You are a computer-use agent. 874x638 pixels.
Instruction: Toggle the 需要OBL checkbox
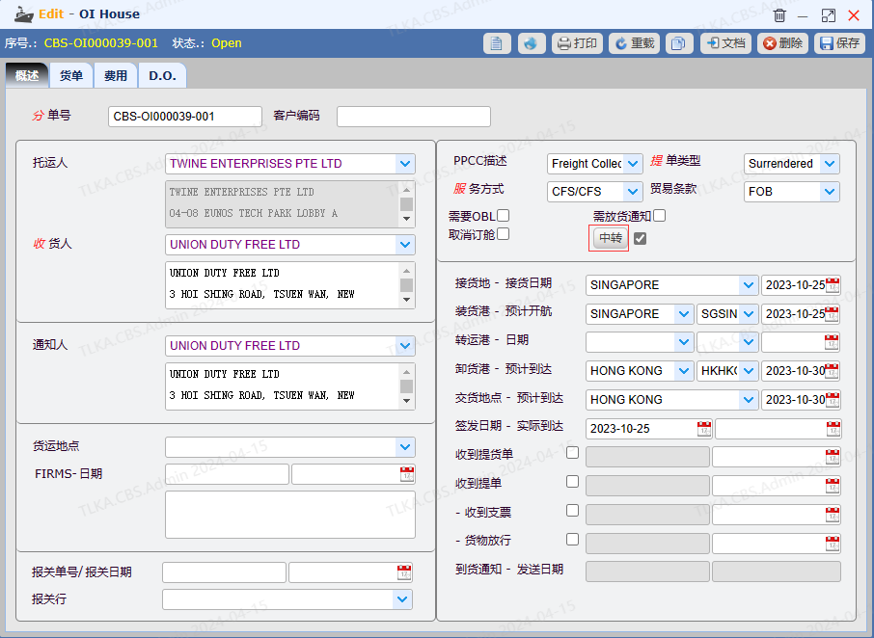[x=504, y=216]
